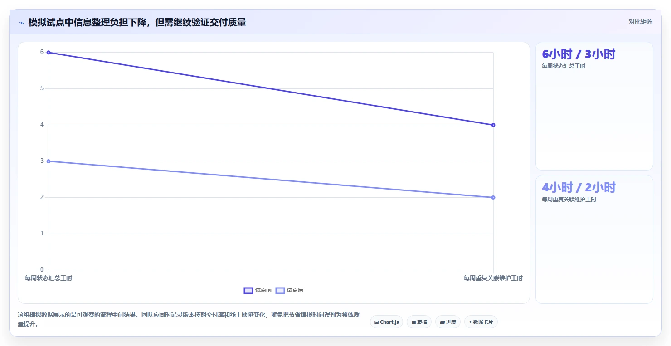Toggle the 试点后 legend item
The width and height of the screenshot is (671, 346).
(289, 290)
